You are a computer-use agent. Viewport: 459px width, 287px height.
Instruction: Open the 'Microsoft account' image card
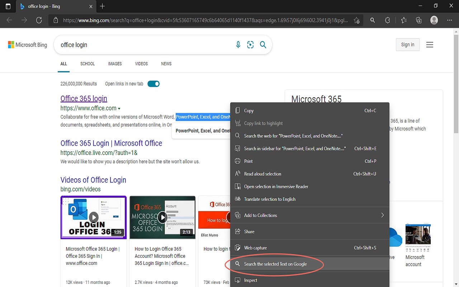(x=418, y=245)
